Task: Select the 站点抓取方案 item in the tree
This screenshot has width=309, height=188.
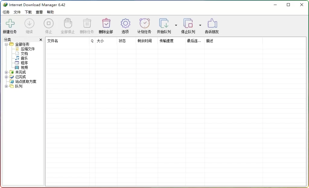Action: (x=26, y=81)
